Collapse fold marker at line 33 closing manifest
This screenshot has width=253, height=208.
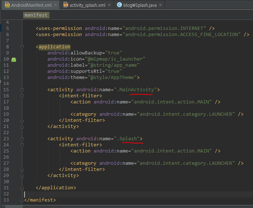[x=22, y=200]
